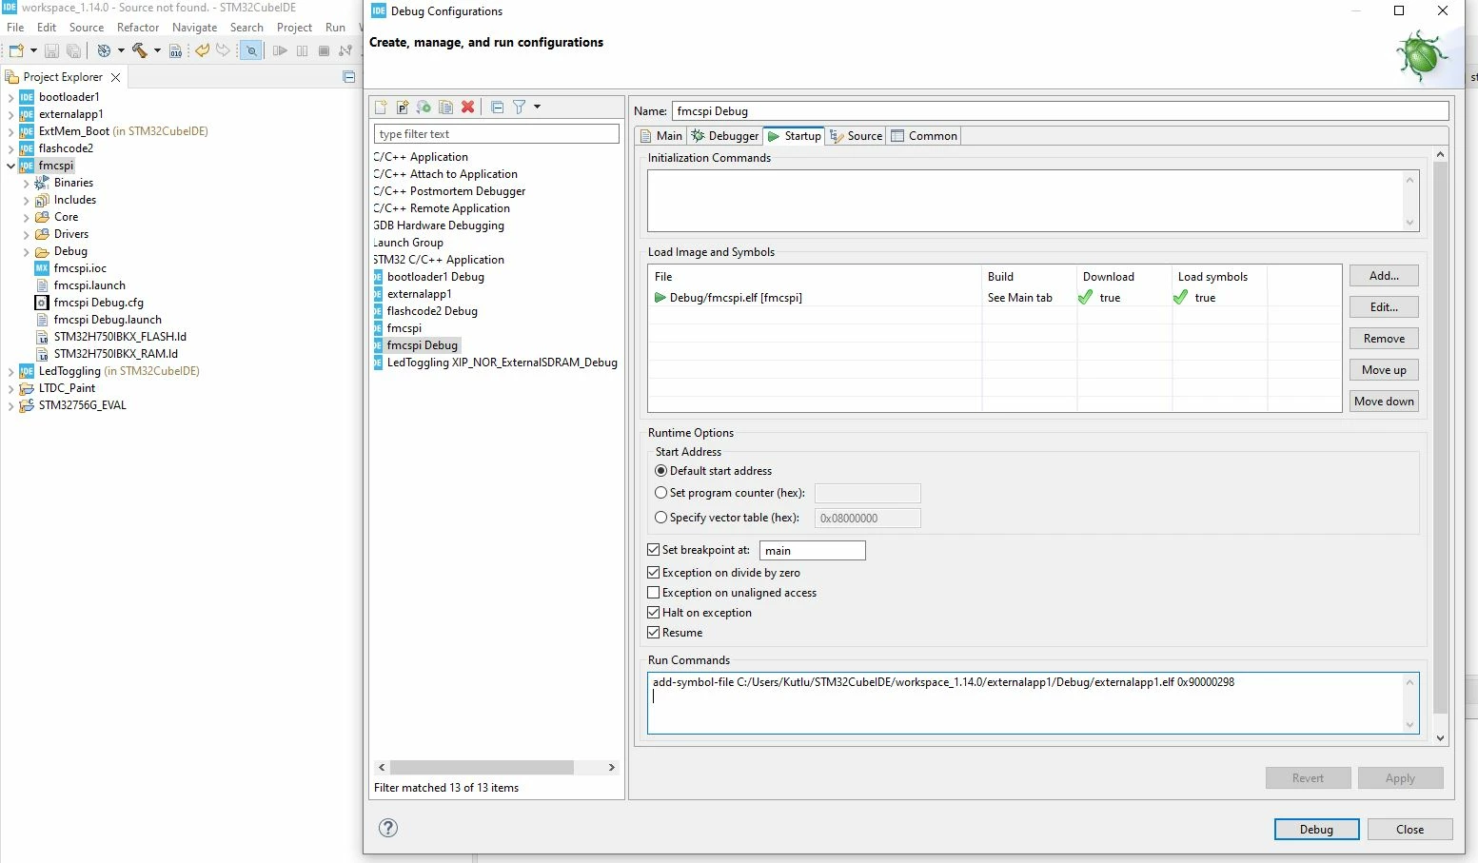Expand the Drivers folder
Screen dimensions: 1478x863
pyautogui.click(x=26, y=234)
